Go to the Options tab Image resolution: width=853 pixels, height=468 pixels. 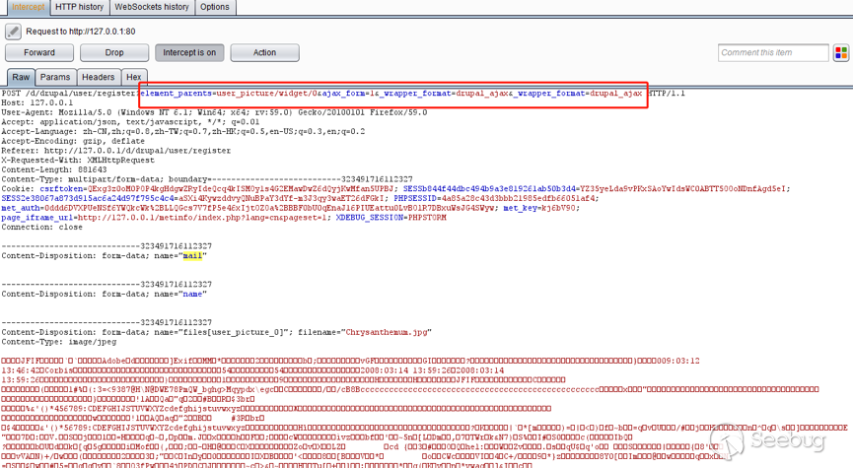(x=215, y=7)
